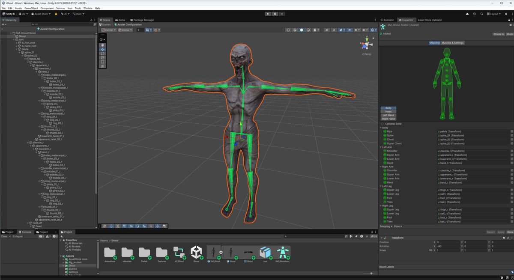
Task: Open Big_mutant folder in Project tree
Action: tap(74, 262)
